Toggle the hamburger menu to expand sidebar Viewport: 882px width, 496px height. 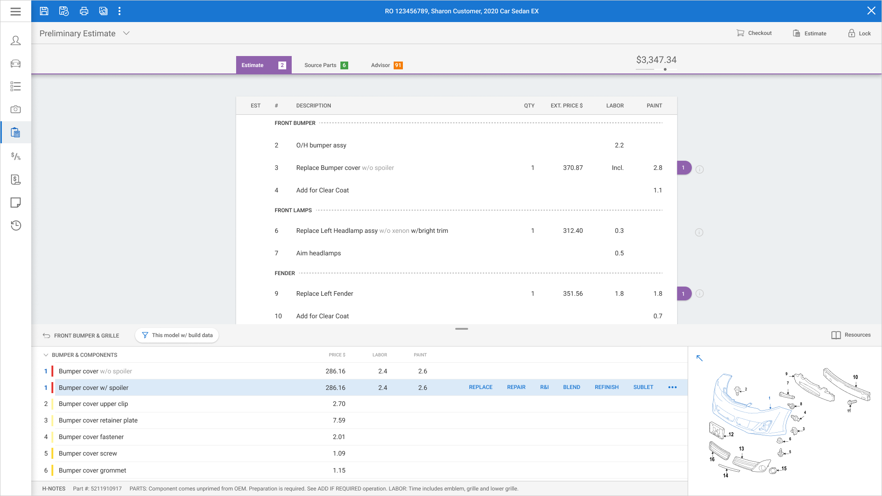point(16,11)
